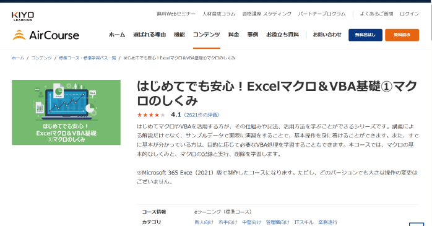Screen dimensions: 432x226
Task: Click the green Excel macro course thumbnail
Action: (x=66, y=113)
